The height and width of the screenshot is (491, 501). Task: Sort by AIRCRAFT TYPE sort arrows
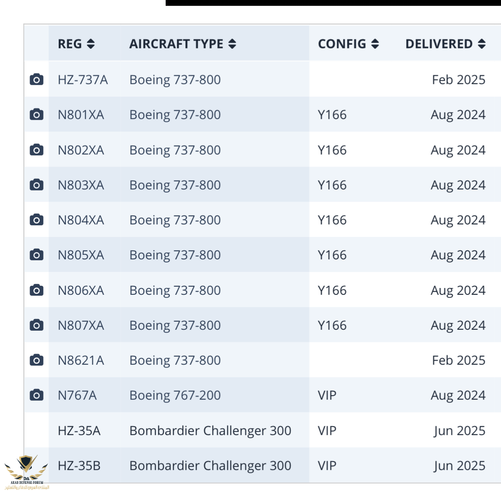pyautogui.click(x=232, y=44)
